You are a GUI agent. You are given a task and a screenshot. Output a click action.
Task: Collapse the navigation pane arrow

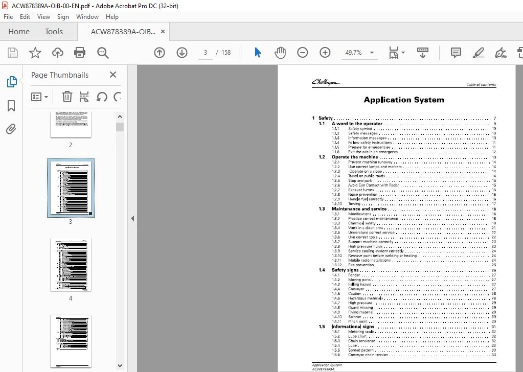[132, 219]
